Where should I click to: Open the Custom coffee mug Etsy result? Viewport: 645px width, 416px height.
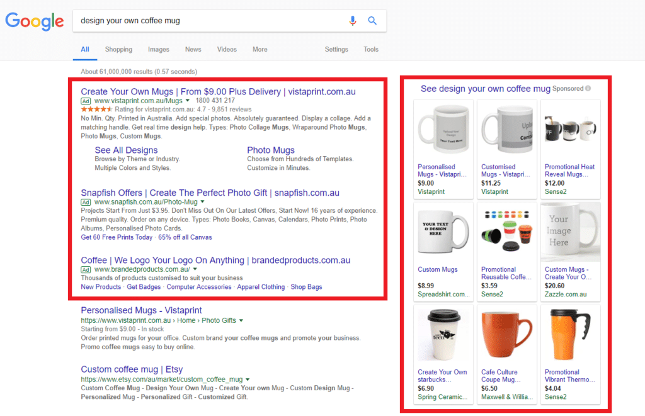click(x=132, y=369)
